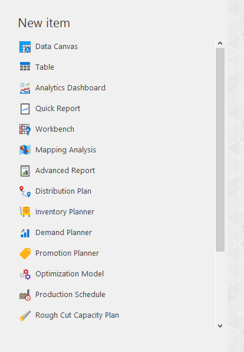This screenshot has height=352, width=244.
Task: Click the Distribution Plan route icon
Action: [x=25, y=191]
